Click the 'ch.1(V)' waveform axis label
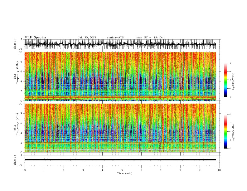The width and height of the screenshot is (247, 191). point(15,44)
